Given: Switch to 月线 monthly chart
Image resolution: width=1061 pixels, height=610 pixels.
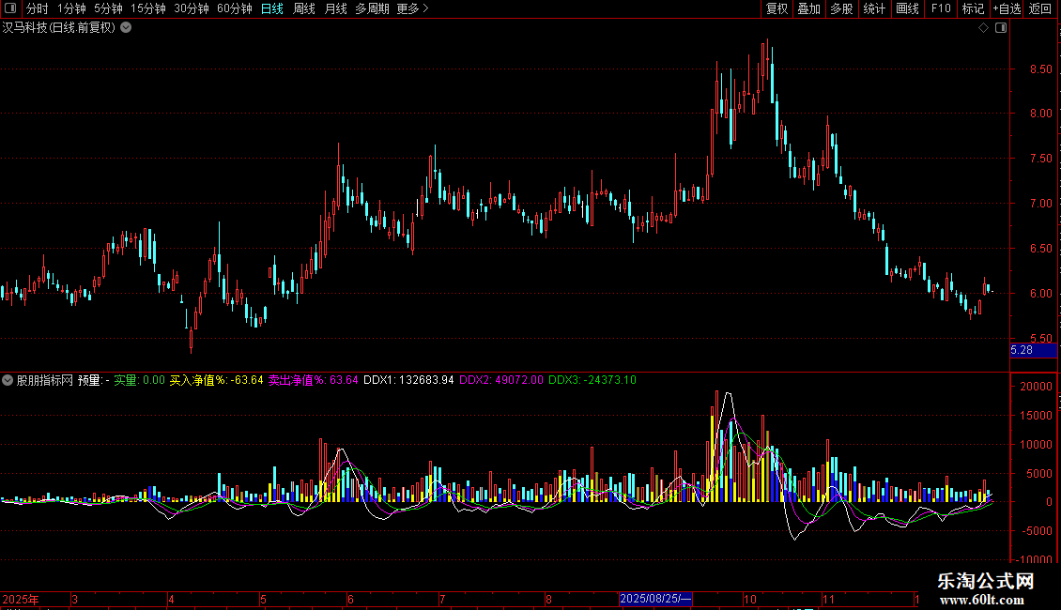Looking at the screenshot, I should point(335,8).
